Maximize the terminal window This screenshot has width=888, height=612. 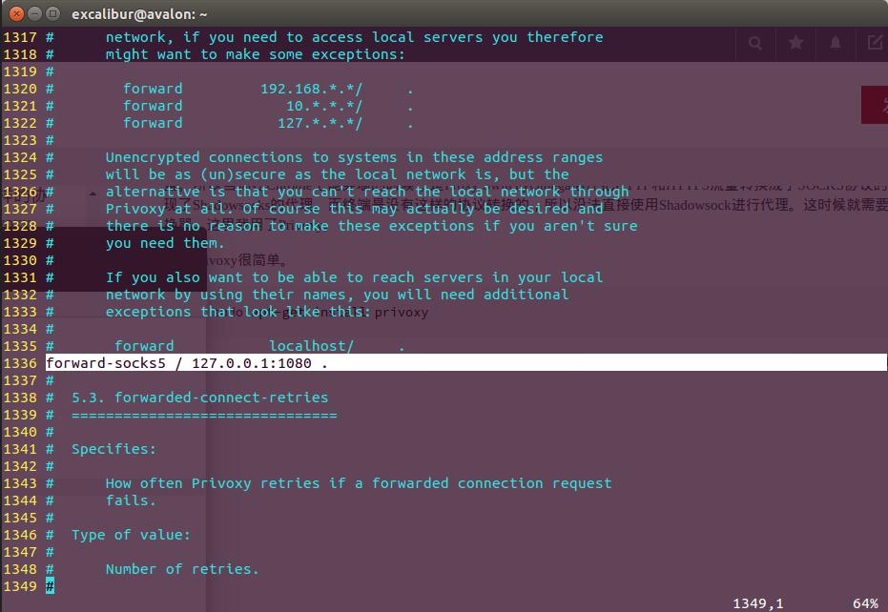click(52, 13)
